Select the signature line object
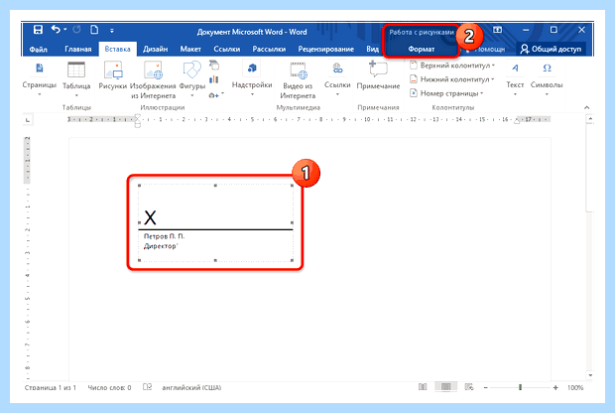 point(215,222)
